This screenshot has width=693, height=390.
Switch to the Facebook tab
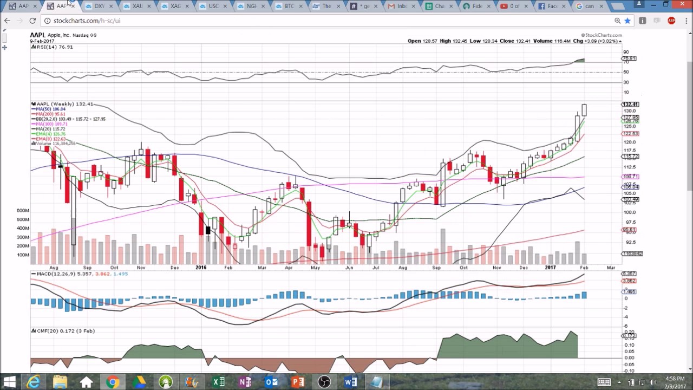coord(553,6)
